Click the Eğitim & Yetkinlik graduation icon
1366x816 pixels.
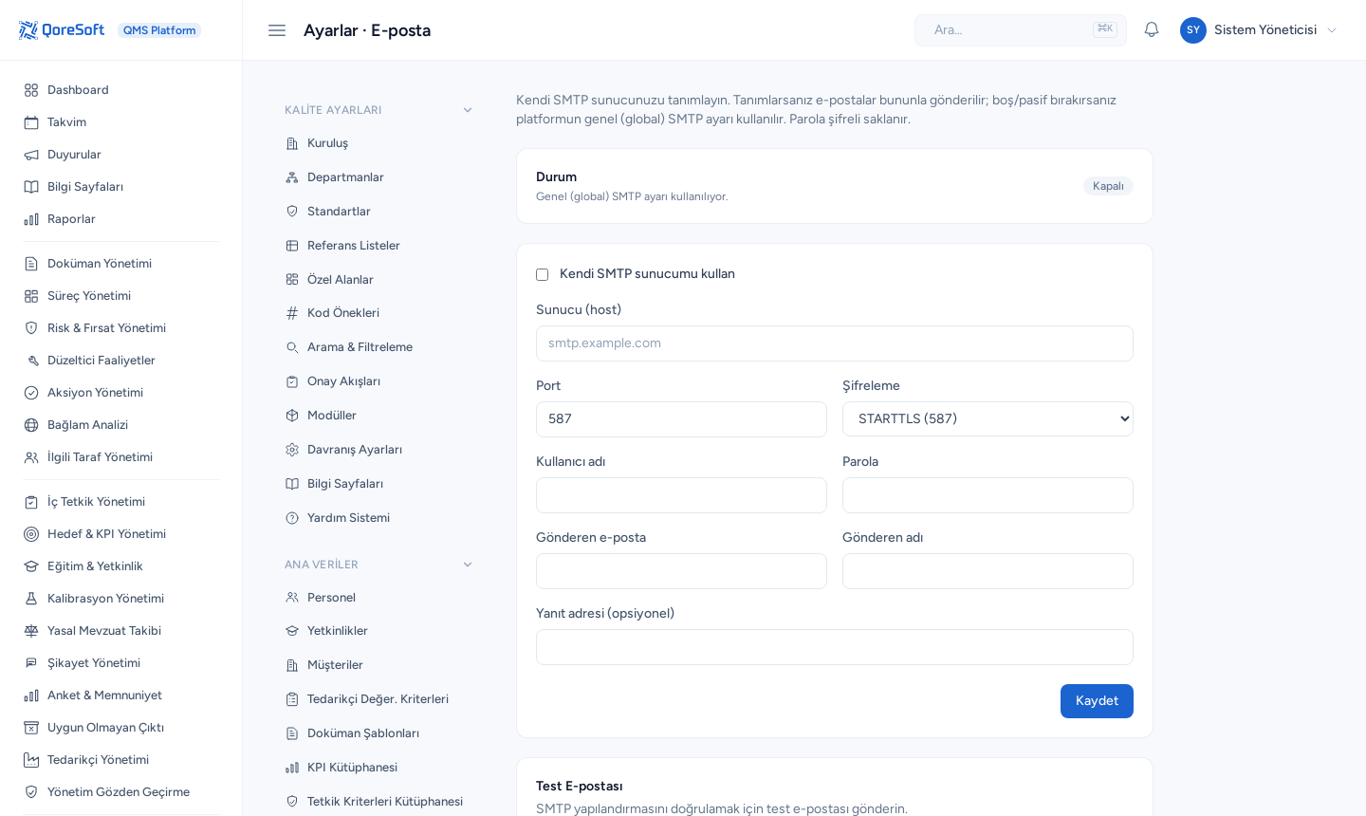point(31,566)
